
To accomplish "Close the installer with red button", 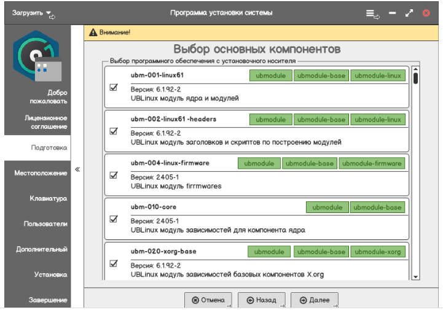I will click(426, 13).
